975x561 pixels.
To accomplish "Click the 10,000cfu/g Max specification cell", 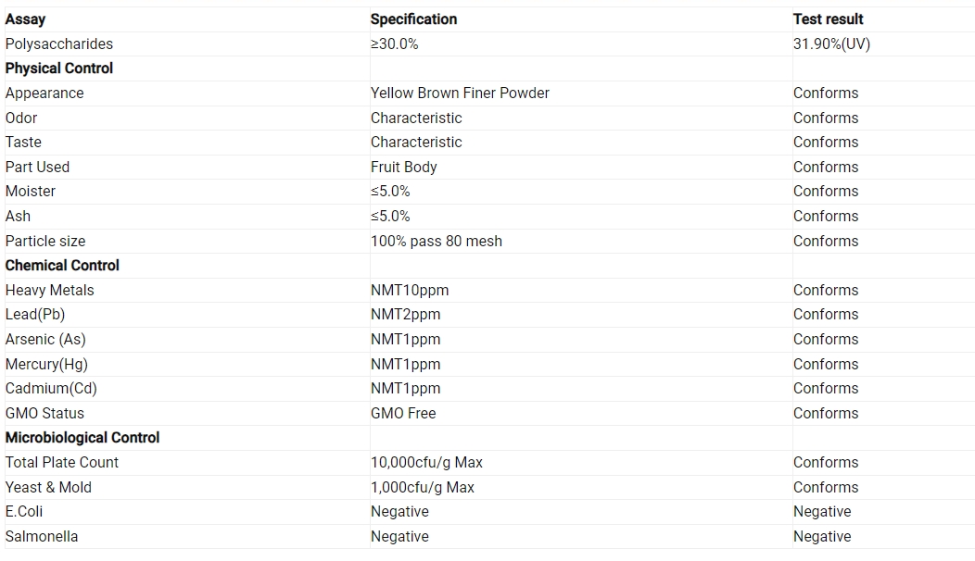I will (x=426, y=462).
